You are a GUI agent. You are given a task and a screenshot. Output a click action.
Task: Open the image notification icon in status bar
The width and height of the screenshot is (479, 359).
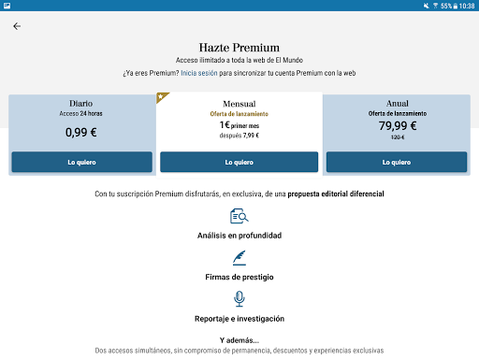(x=7, y=6)
